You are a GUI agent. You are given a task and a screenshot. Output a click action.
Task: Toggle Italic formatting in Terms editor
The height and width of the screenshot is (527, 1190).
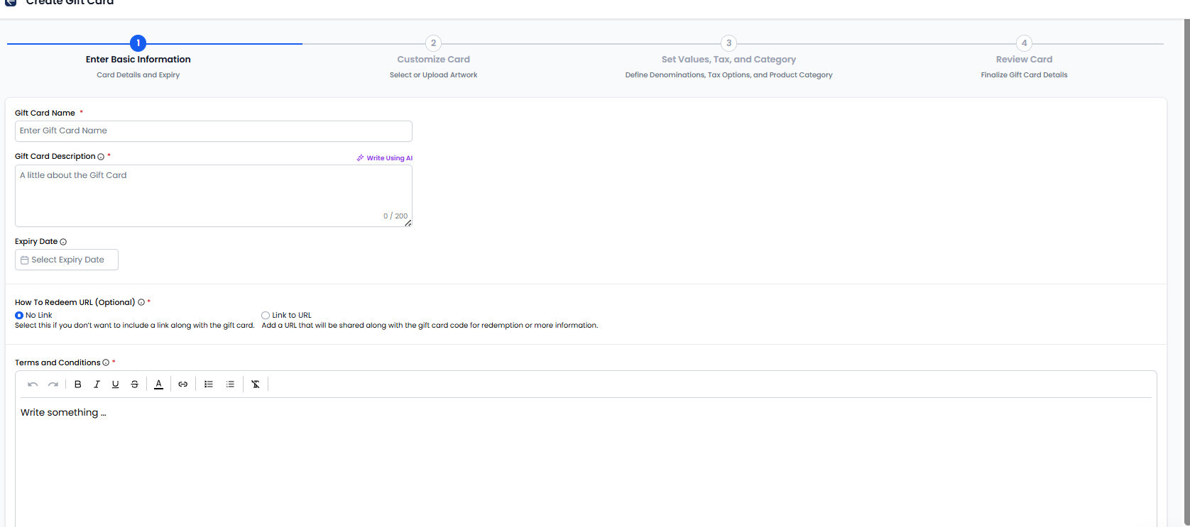[97, 384]
